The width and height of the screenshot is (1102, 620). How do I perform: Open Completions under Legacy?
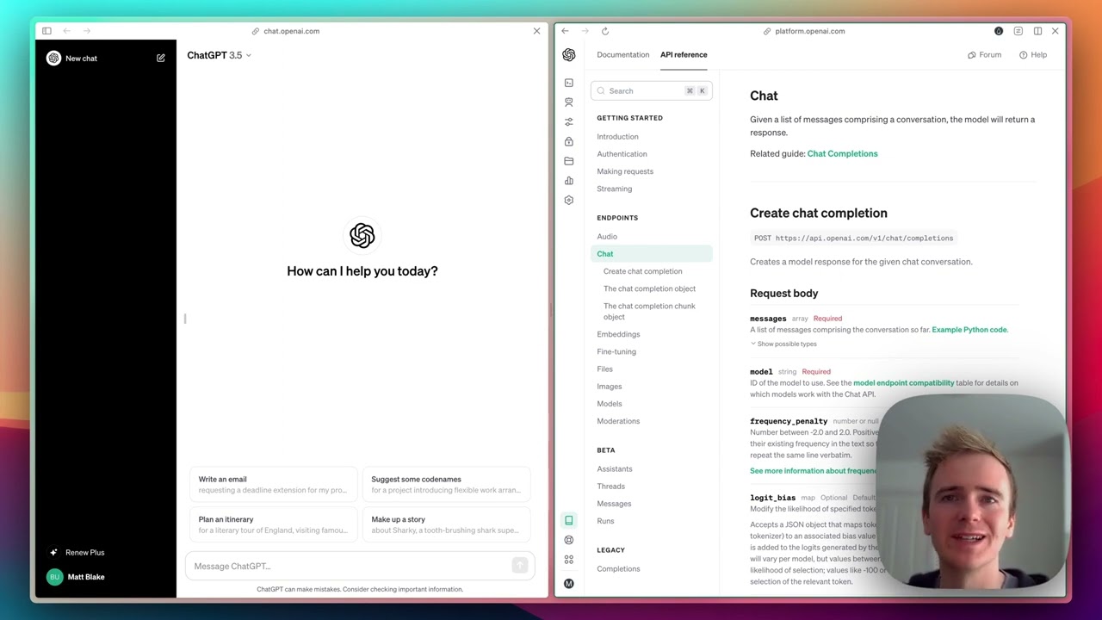(x=618, y=569)
